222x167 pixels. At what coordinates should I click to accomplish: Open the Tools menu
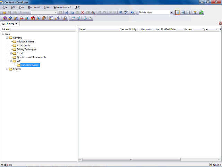coord(47,7)
